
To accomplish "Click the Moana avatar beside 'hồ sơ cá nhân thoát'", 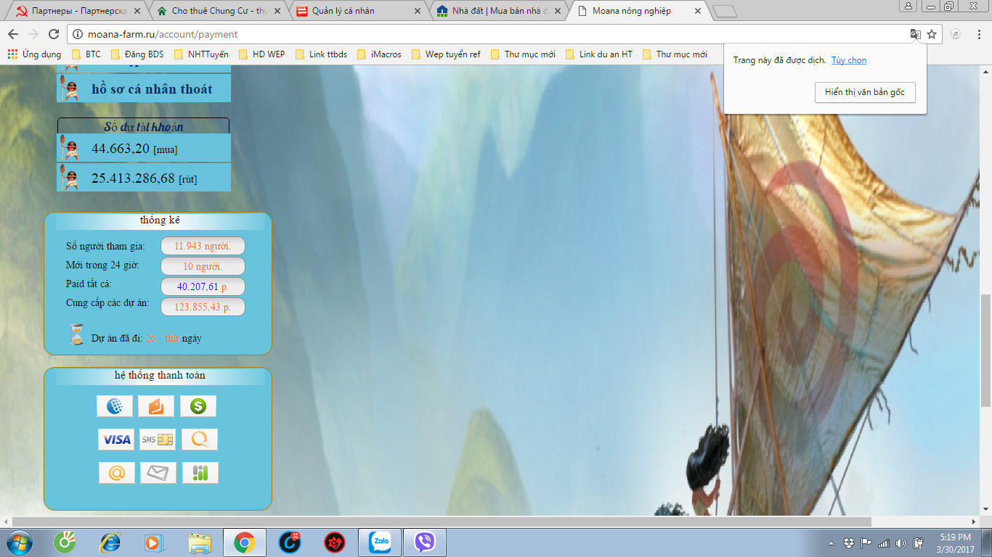I will 70,88.
